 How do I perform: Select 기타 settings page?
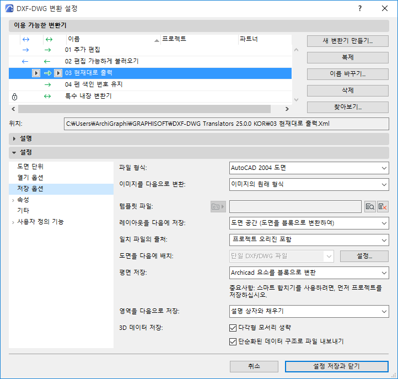pos(23,211)
